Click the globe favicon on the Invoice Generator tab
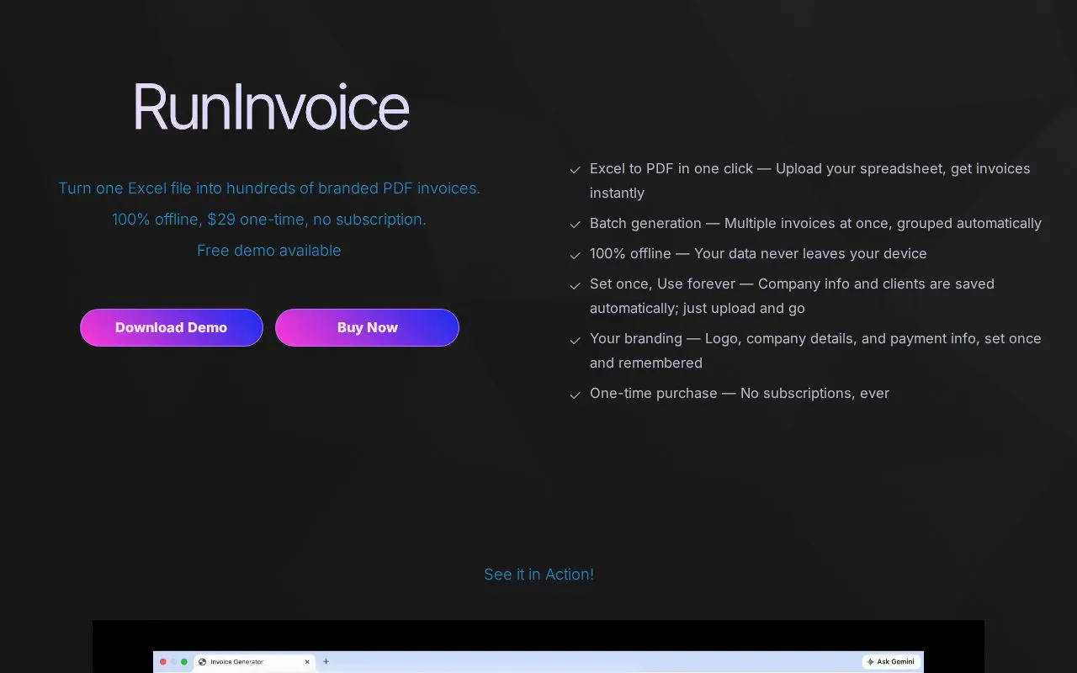This screenshot has width=1077, height=673. click(x=202, y=662)
